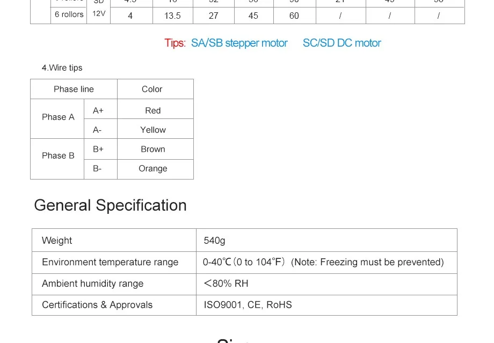The width and height of the screenshot is (494, 343).
Task: Click the 'General Specification' heading
Action: [x=110, y=206]
